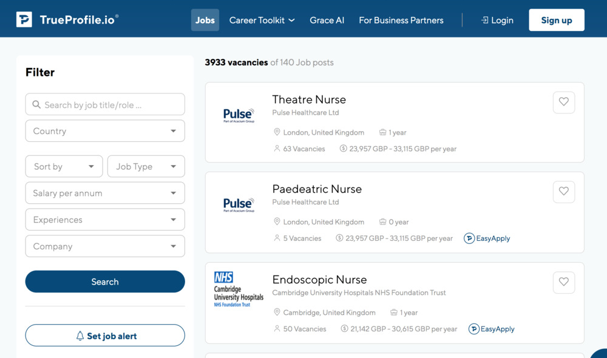Viewport: 607px width, 358px height.
Task: Go to Grace AI page
Action: [x=327, y=20]
